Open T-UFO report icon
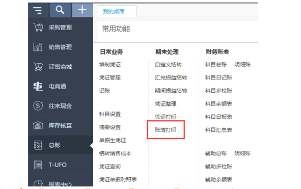This screenshot has width=301, height=189. [38, 165]
